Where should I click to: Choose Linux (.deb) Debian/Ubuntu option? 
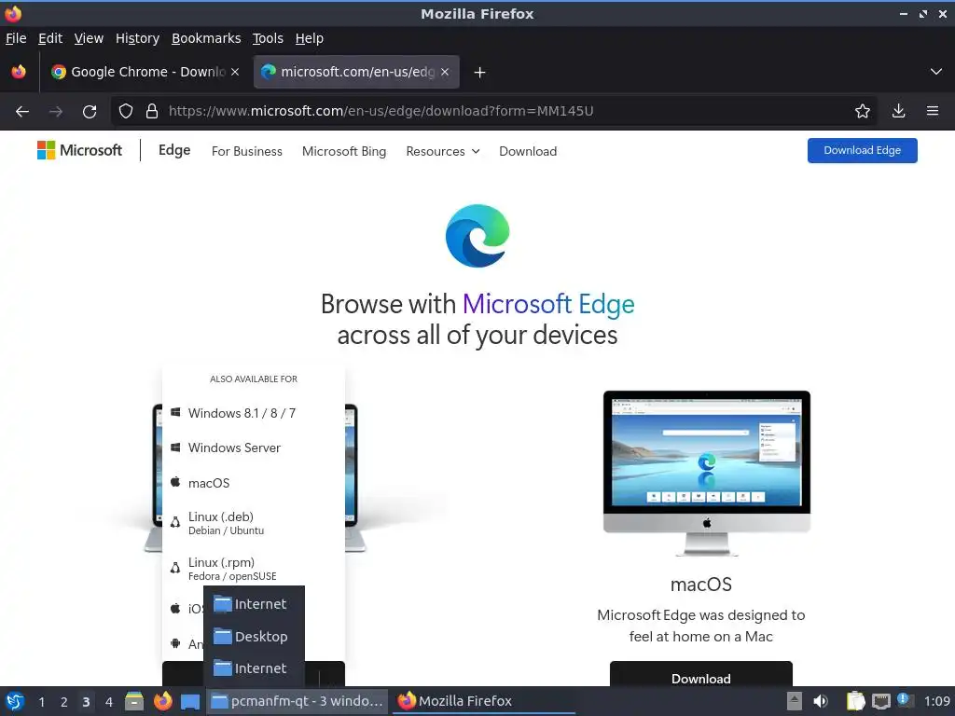254,523
